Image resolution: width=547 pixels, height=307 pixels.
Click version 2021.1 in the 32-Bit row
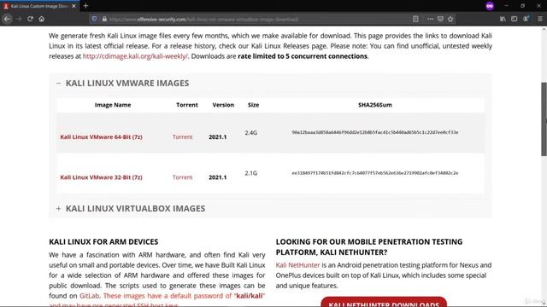[x=218, y=177]
